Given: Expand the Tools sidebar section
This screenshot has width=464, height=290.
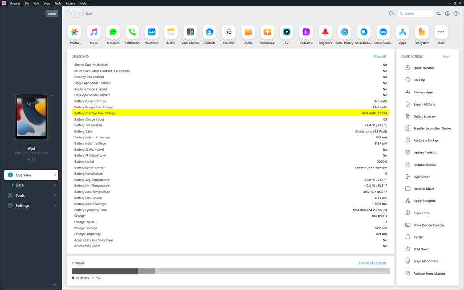Looking at the screenshot, I should [31, 196].
